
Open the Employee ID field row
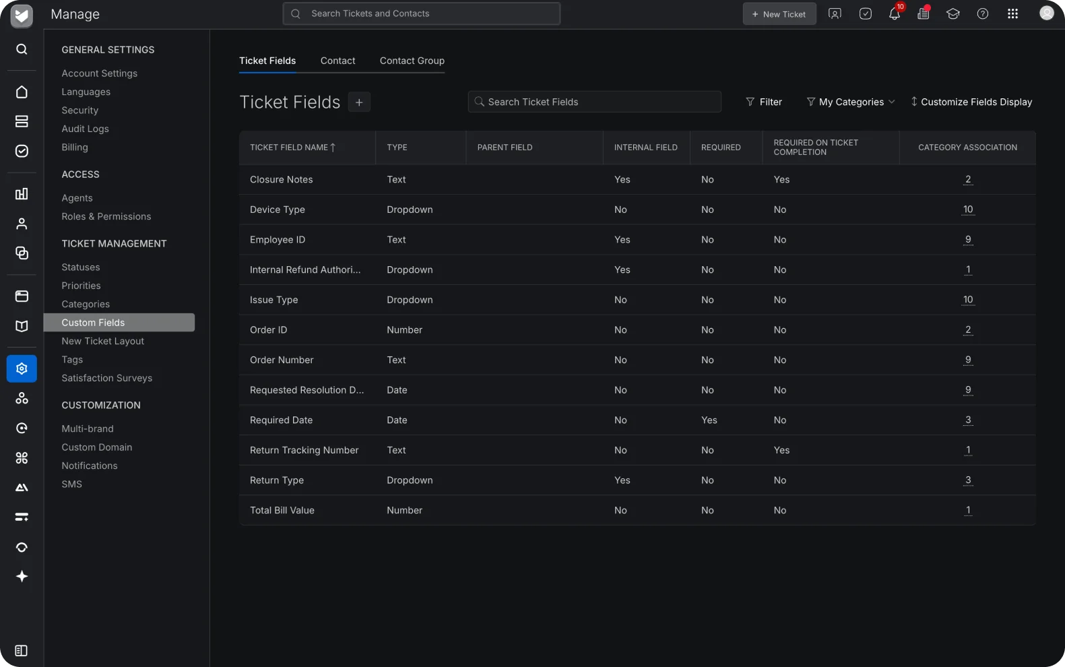click(x=637, y=240)
